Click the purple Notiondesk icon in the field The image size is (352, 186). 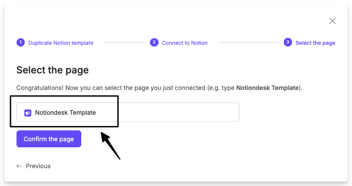coord(28,113)
